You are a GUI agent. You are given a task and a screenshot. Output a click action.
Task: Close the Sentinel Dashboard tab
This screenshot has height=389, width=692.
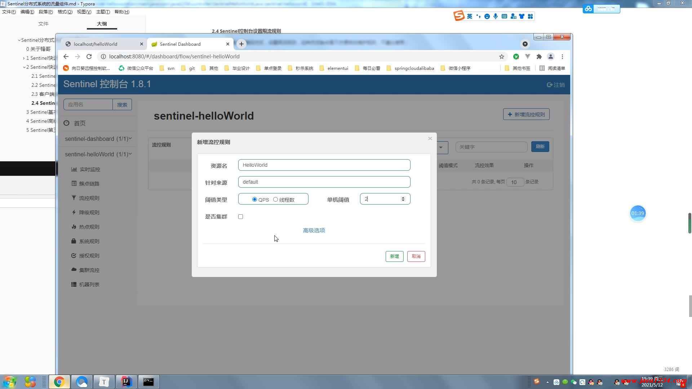tap(228, 44)
